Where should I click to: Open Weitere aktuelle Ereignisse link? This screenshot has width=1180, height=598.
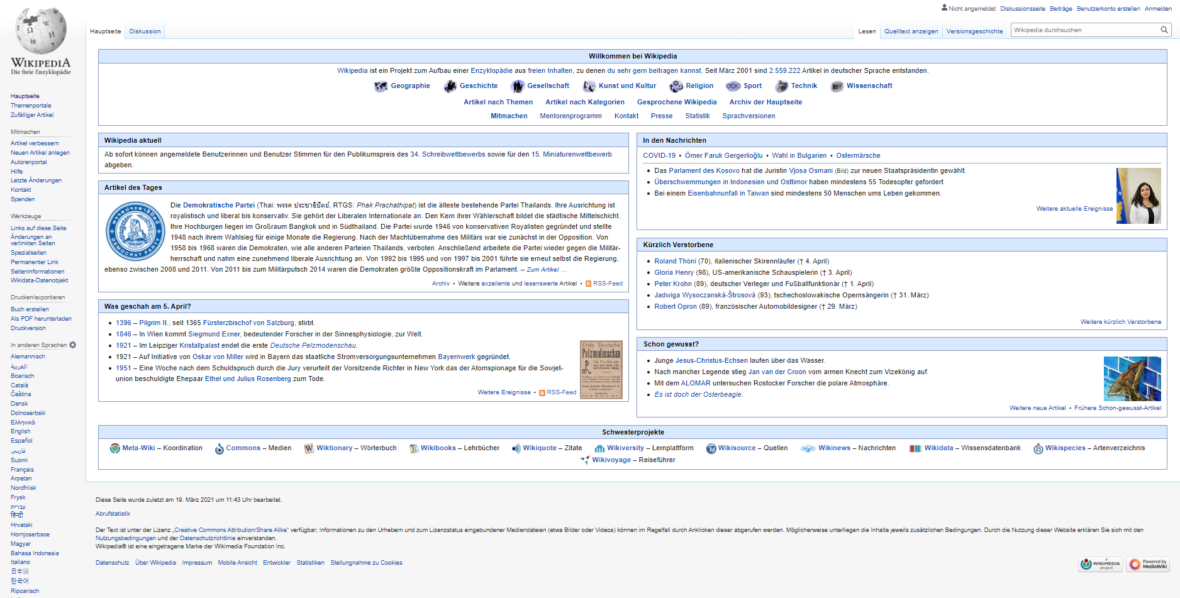click(x=1074, y=209)
